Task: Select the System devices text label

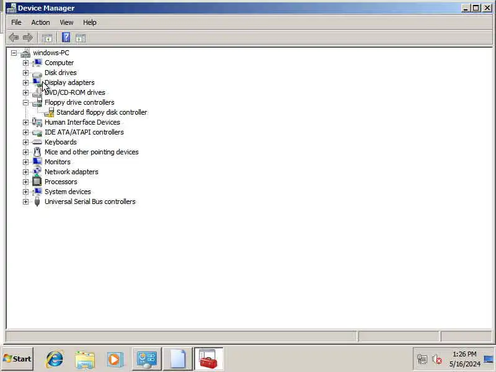Action: click(x=68, y=192)
